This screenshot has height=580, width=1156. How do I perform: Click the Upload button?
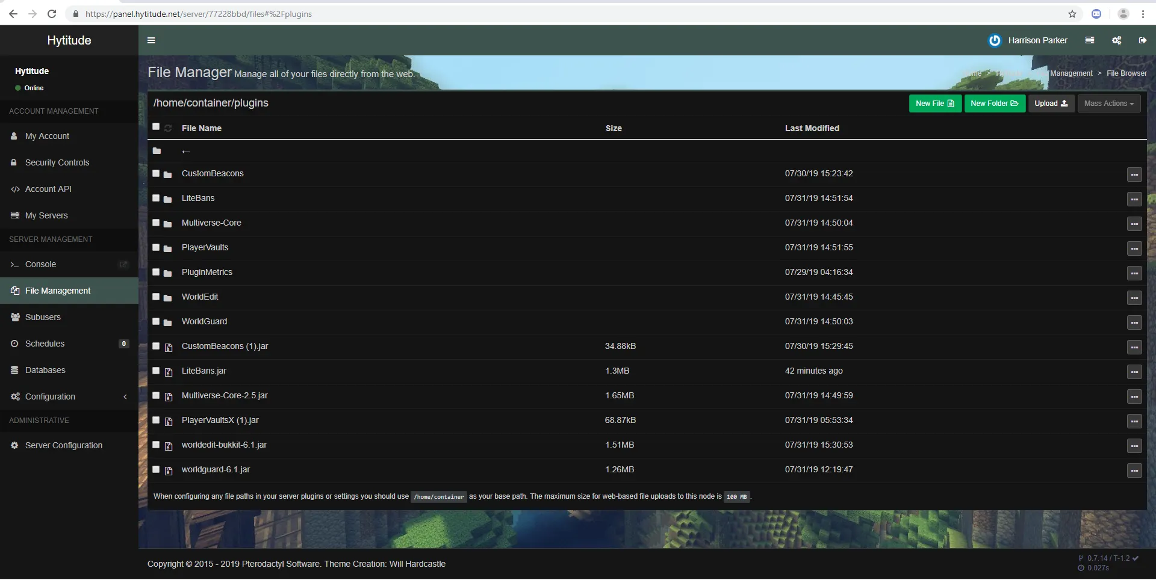tap(1051, 103)
